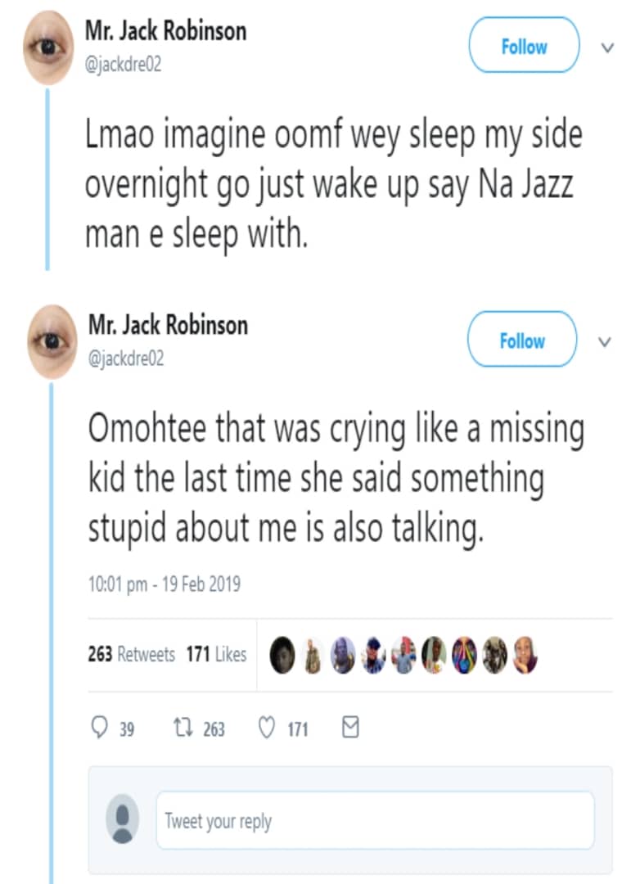Open replies via the speech bubble icon
The image size is (640, 884).
point(98,727)
